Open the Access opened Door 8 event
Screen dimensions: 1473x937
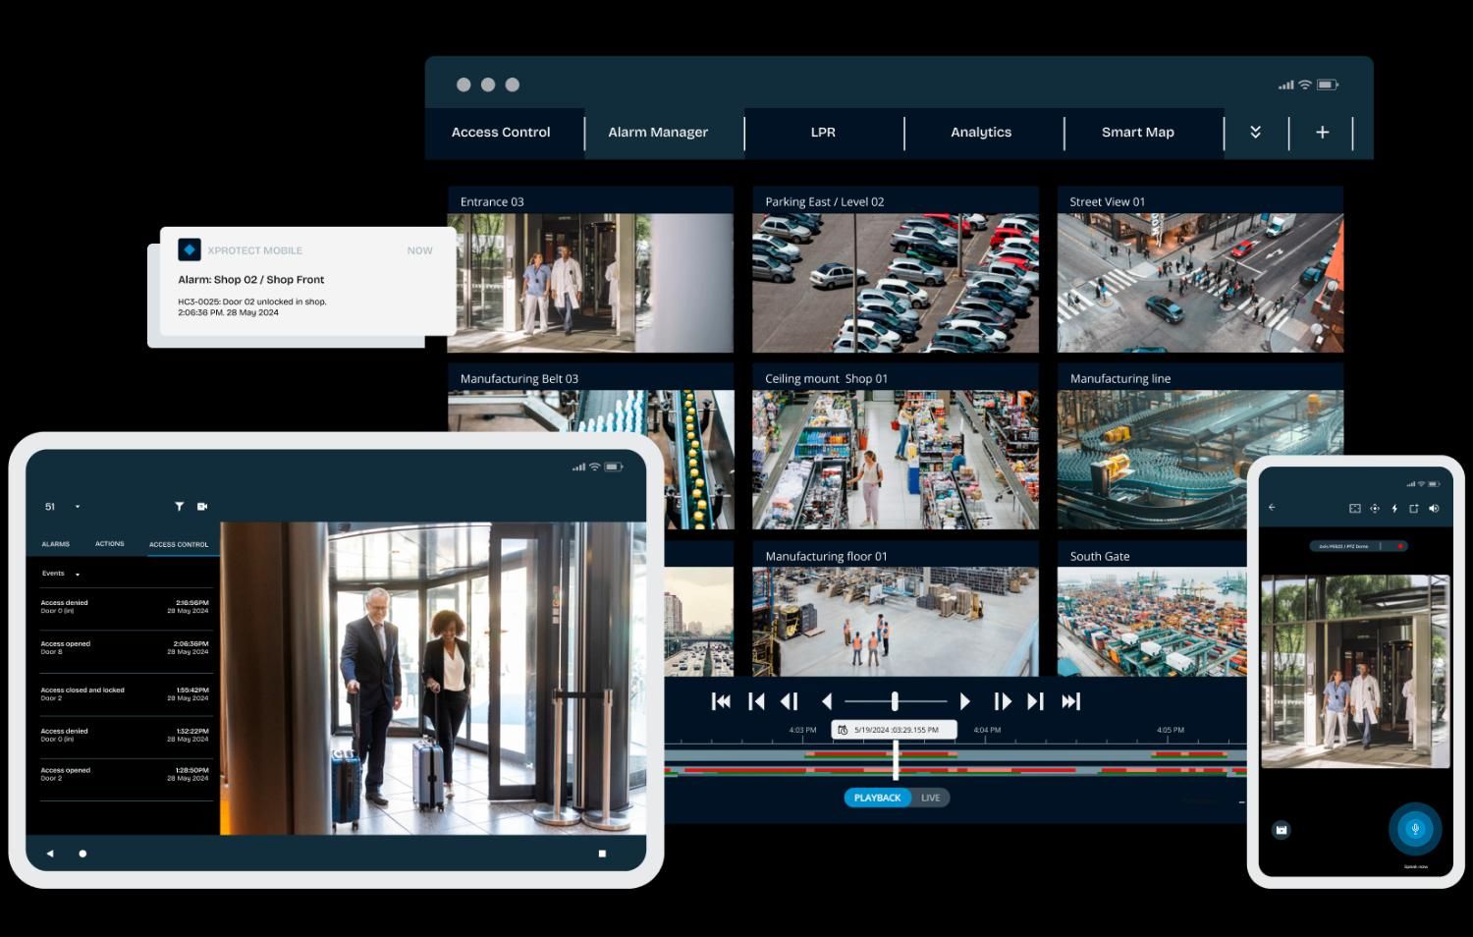point(125,648)
